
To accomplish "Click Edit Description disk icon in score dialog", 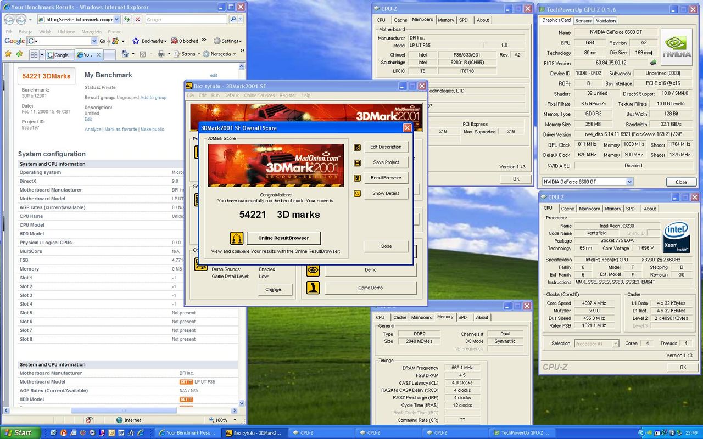I will [358, 147].
